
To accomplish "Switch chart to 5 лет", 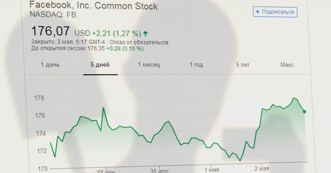I will 243,65.
